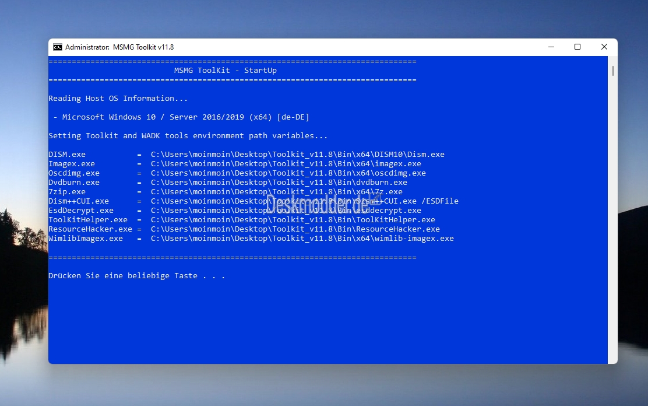Click the x64\7z.exe path

pos(276,192)
